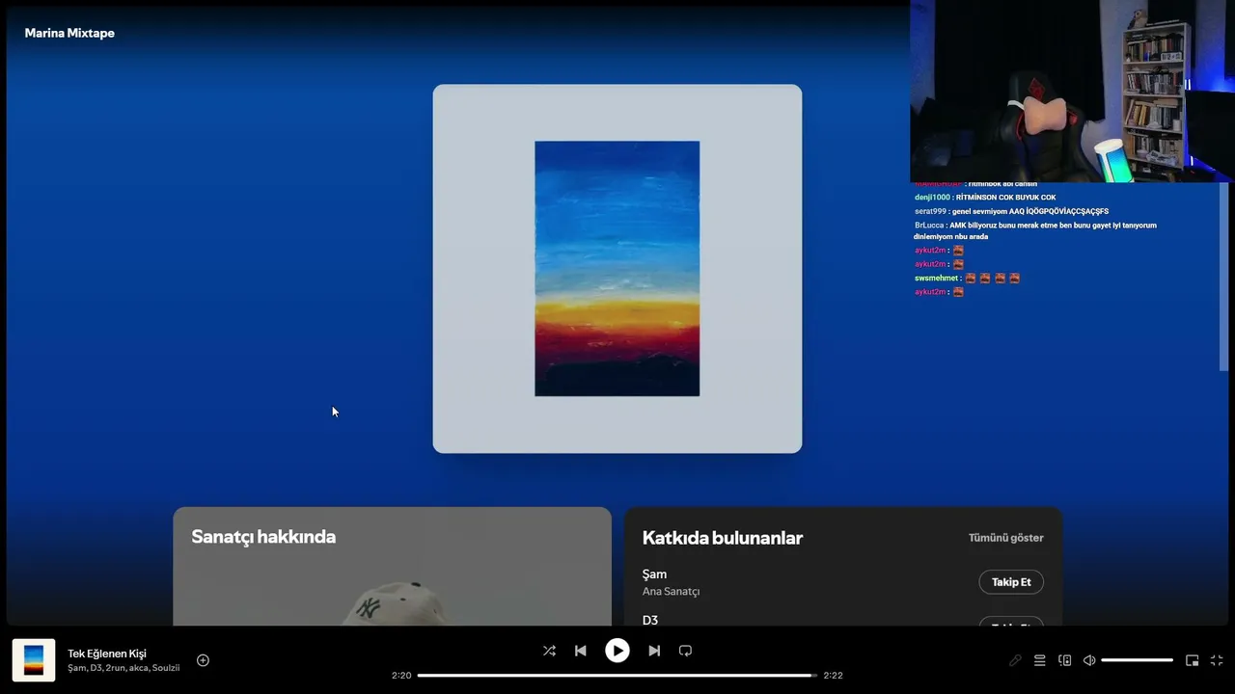Click the chat overlay scrollbar

(x=1223, y=275)
